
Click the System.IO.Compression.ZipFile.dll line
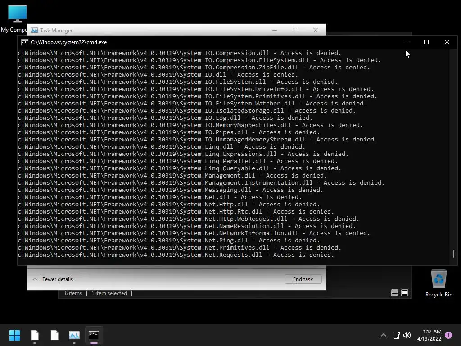pyautogui.click(x=194, y=68)
